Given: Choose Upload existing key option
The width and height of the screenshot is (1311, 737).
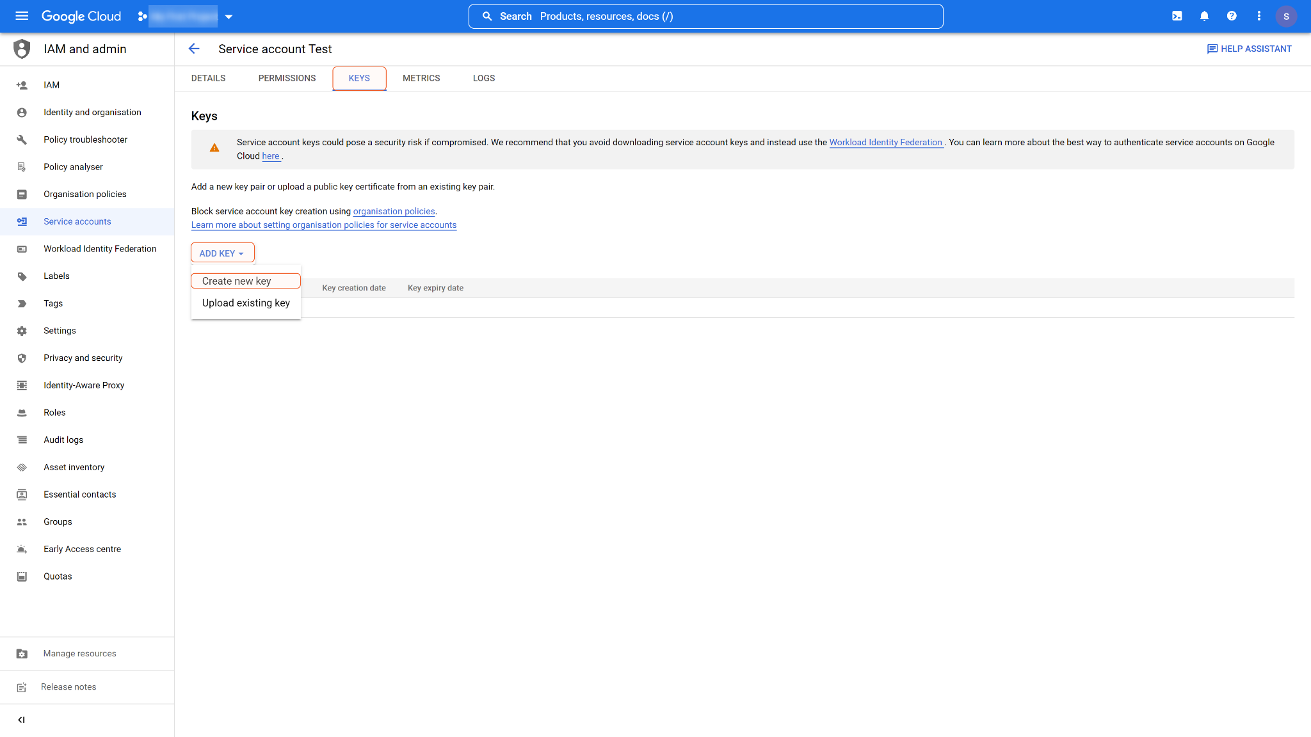Looking at the screenshot, I should click(x=246, y=303).
